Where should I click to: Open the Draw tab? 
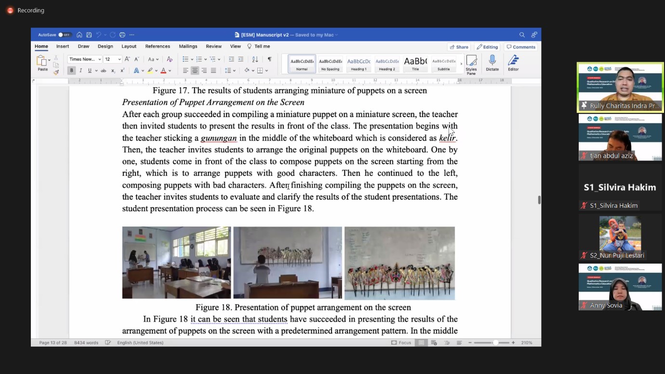pyautogui.click(x=83, y=46)
